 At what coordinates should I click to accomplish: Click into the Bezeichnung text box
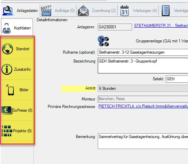point(143,66)
